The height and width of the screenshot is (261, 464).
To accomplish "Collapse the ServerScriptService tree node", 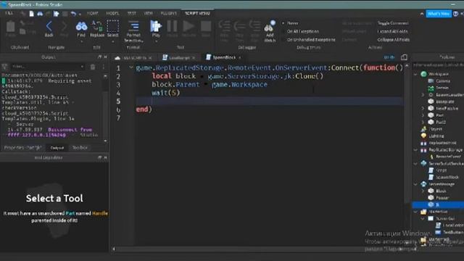I will pos(415,163).
